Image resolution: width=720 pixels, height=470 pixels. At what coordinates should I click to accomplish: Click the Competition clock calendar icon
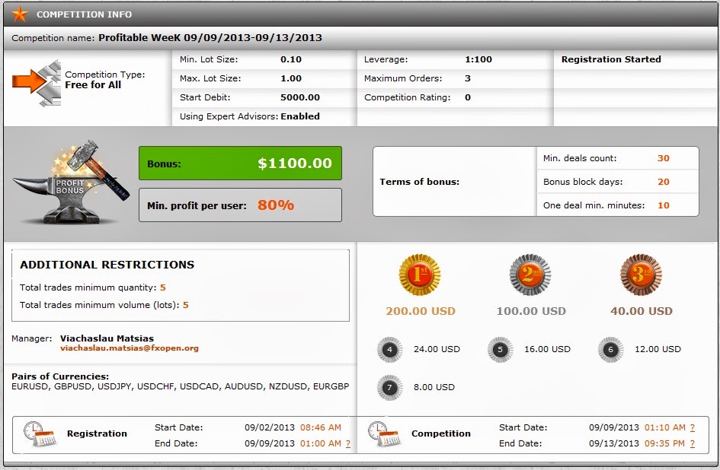click(384, 433)
